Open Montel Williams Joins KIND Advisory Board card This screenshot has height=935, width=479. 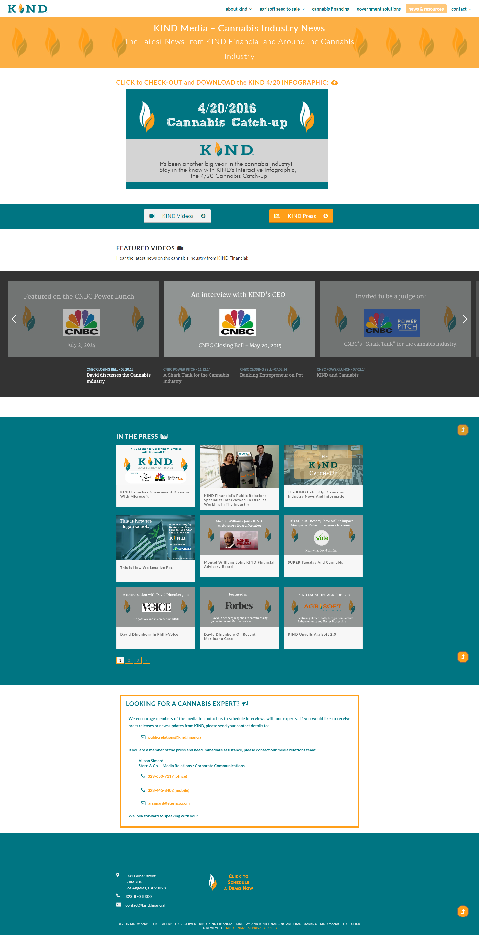239,546
